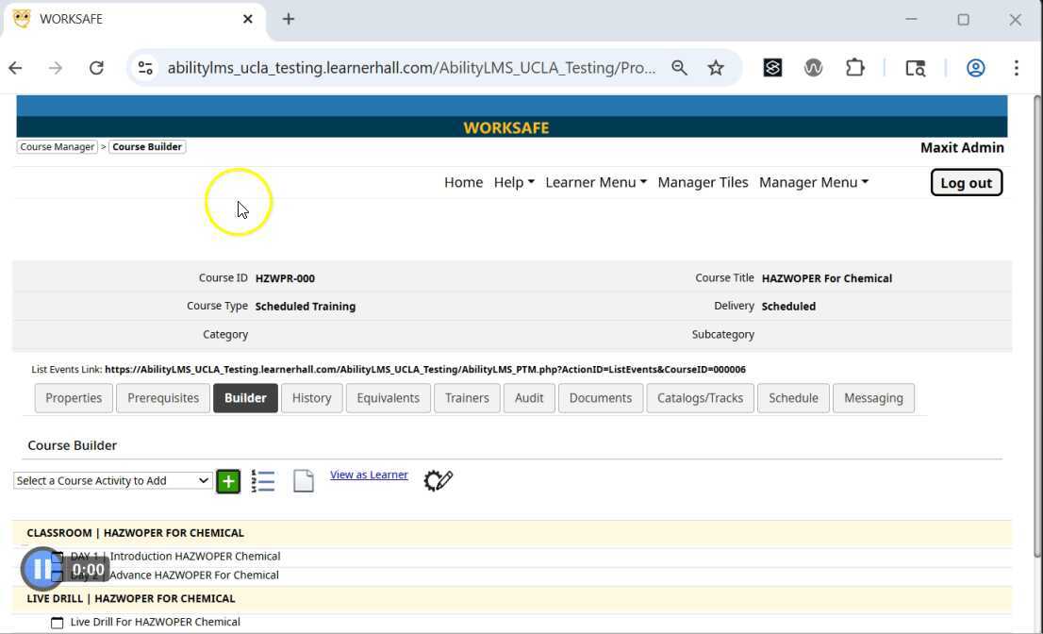Click the green plus add activity button
This screenshot has height=634, width=1043.
click(x=228, y=481)
